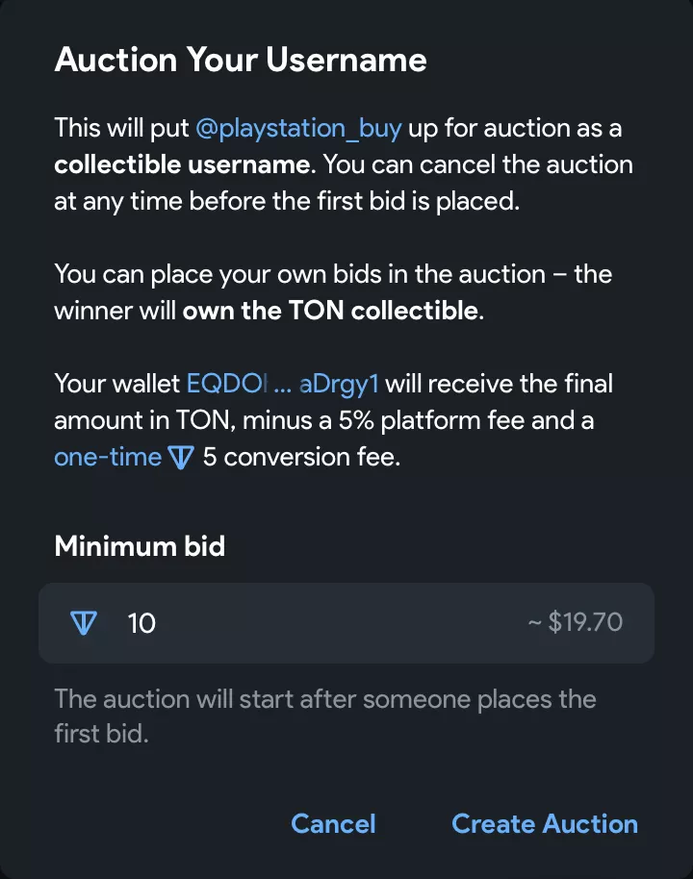
Task: Click the Create Auction button
Action: (x=544, y=824)
